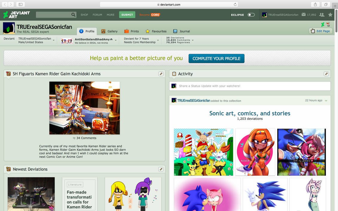Image resolution: width=338 pixels, height=211 pixels.
Task: Click the 'The REAL SEGA expert' tagline
Action: [33, 32]
